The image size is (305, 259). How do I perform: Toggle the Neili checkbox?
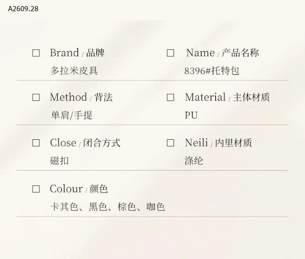(171, 143)
